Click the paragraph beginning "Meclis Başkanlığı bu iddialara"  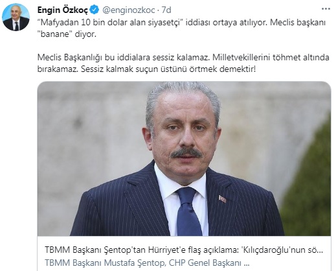(x=183, y=64)
